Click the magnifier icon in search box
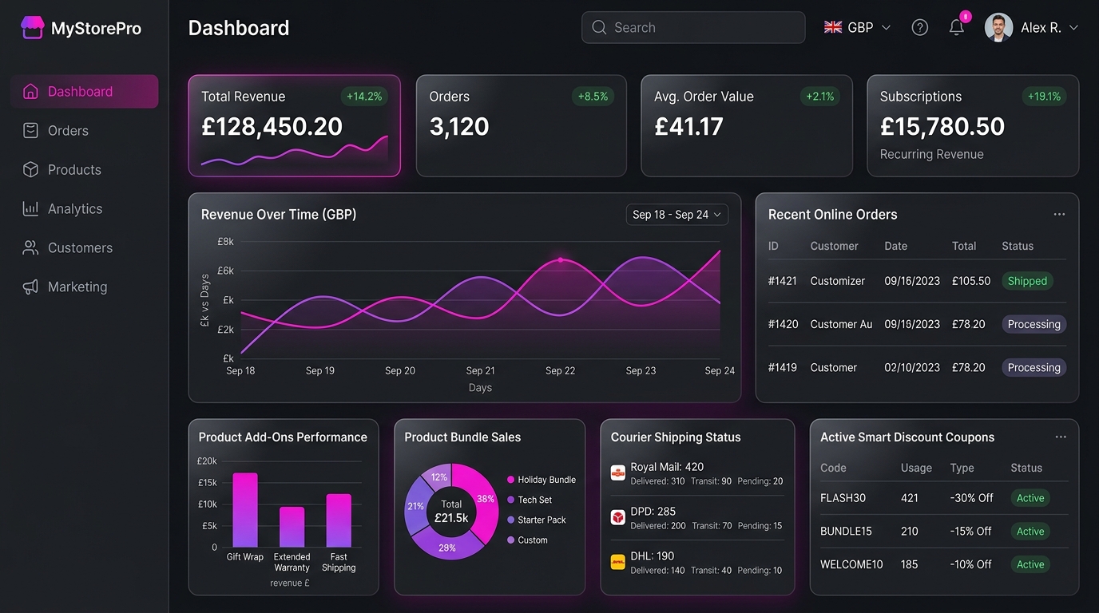The height and width of the screenshot is (613, 1099). 599,28
